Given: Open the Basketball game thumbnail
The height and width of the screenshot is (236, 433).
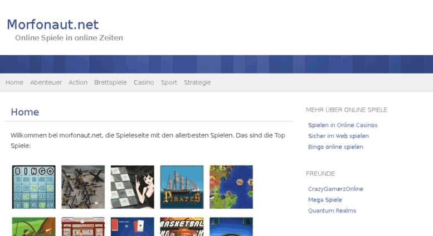Looking at the screenshot, I should tap(182, 227).
